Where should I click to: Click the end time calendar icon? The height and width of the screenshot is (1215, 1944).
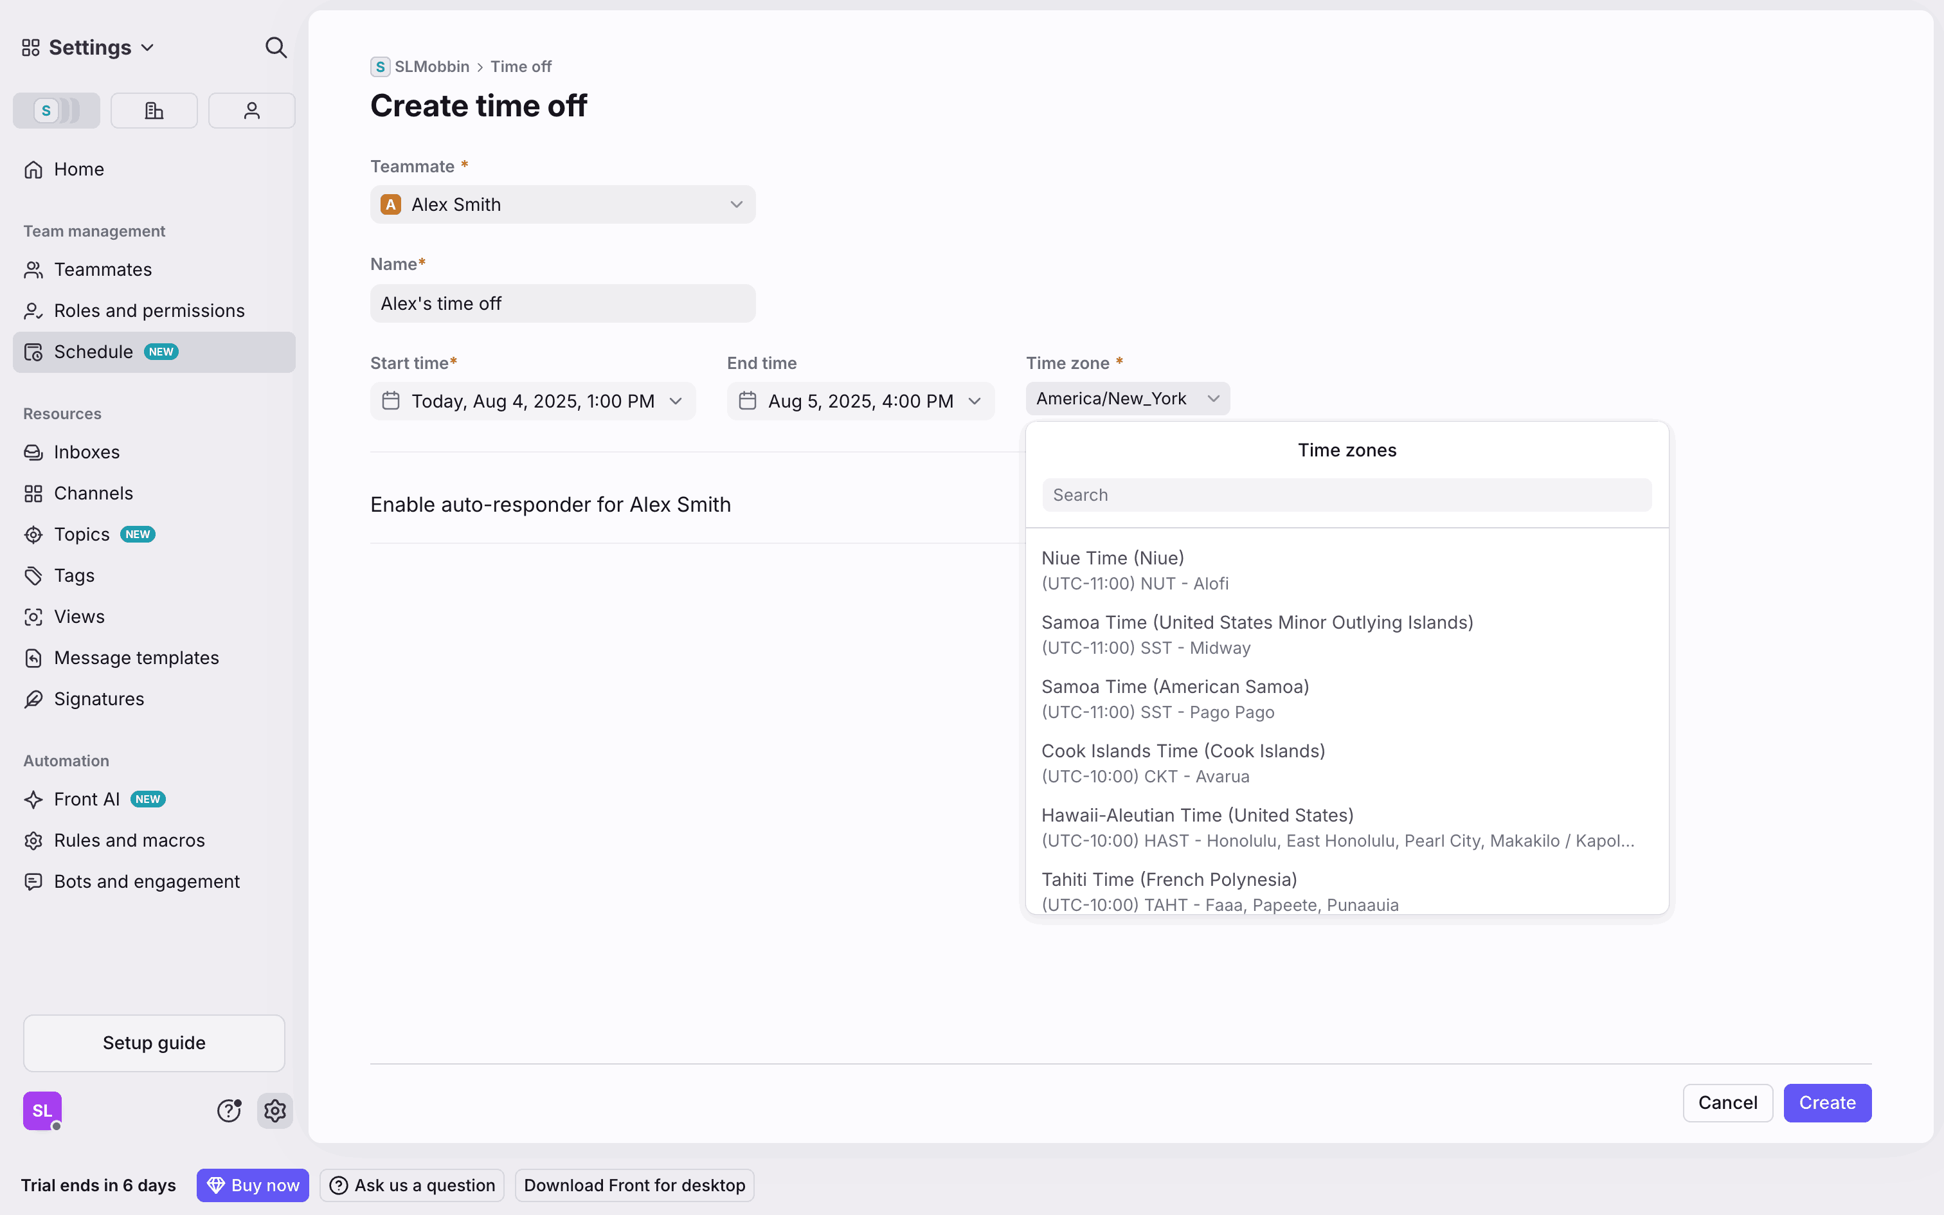click(747, 401)
